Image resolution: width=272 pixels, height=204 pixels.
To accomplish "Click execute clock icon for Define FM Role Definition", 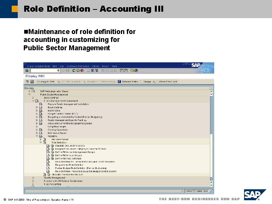I will coord(53,158).
